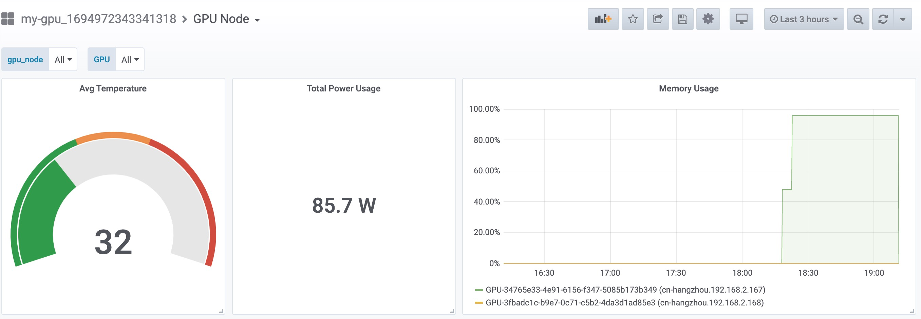Click the 17:30 time axis label
Viewport: 921px width, 319px height.
676,273
